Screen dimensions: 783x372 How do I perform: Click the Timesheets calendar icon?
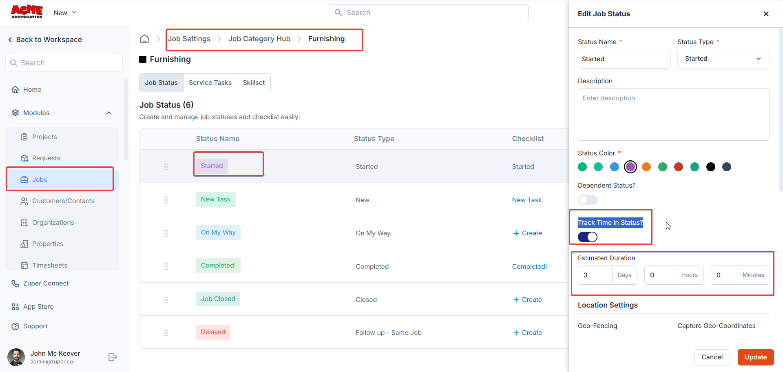pos(24,265)
